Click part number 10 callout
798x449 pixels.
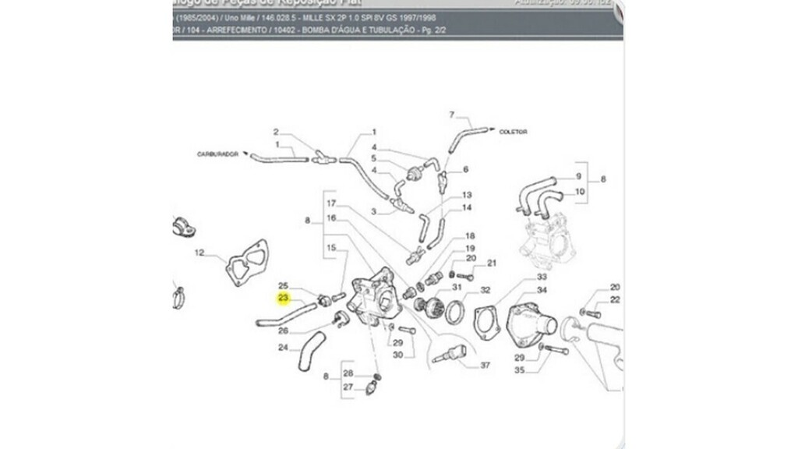[x=579, y=191]
